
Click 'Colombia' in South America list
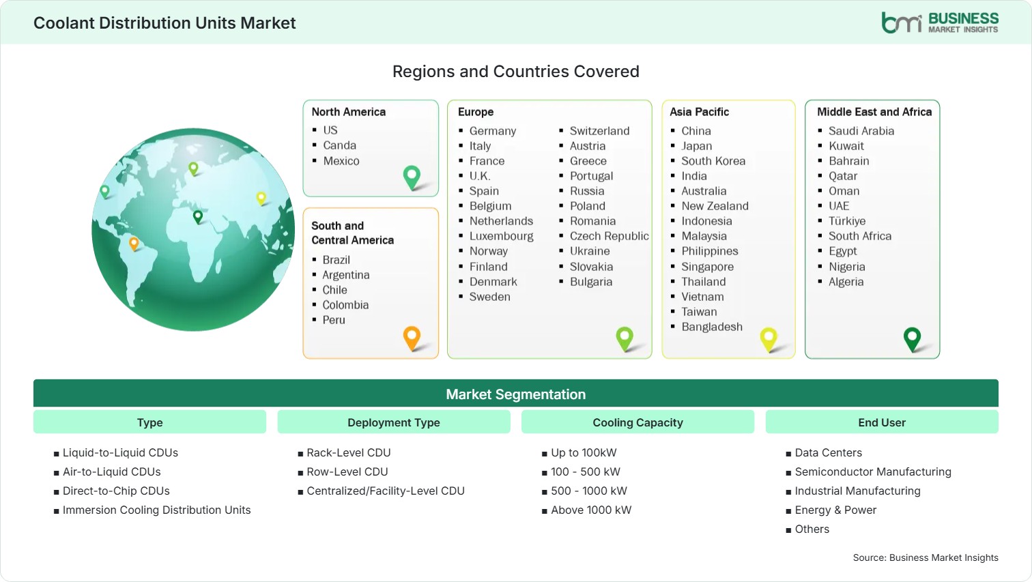point(345,305)
